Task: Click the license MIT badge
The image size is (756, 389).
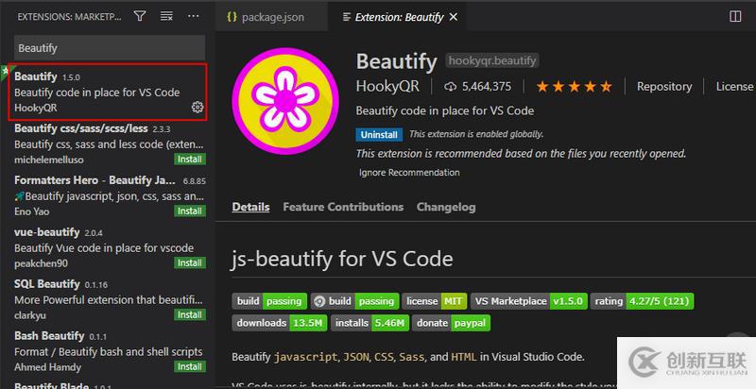Action: coord(435,301)
